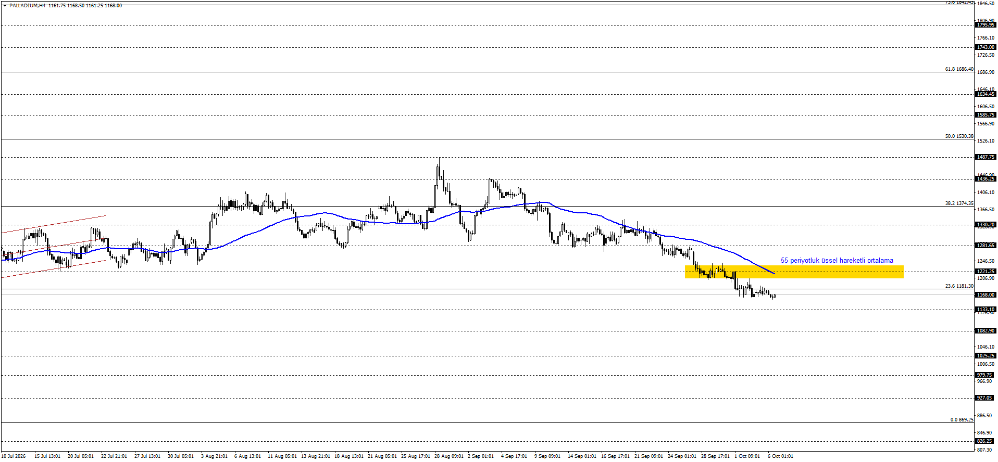Image resolution: width=998 pixels, height=462 pixels.
Task: Click the 1743.00 price level tag
Action: pos(985,47)
